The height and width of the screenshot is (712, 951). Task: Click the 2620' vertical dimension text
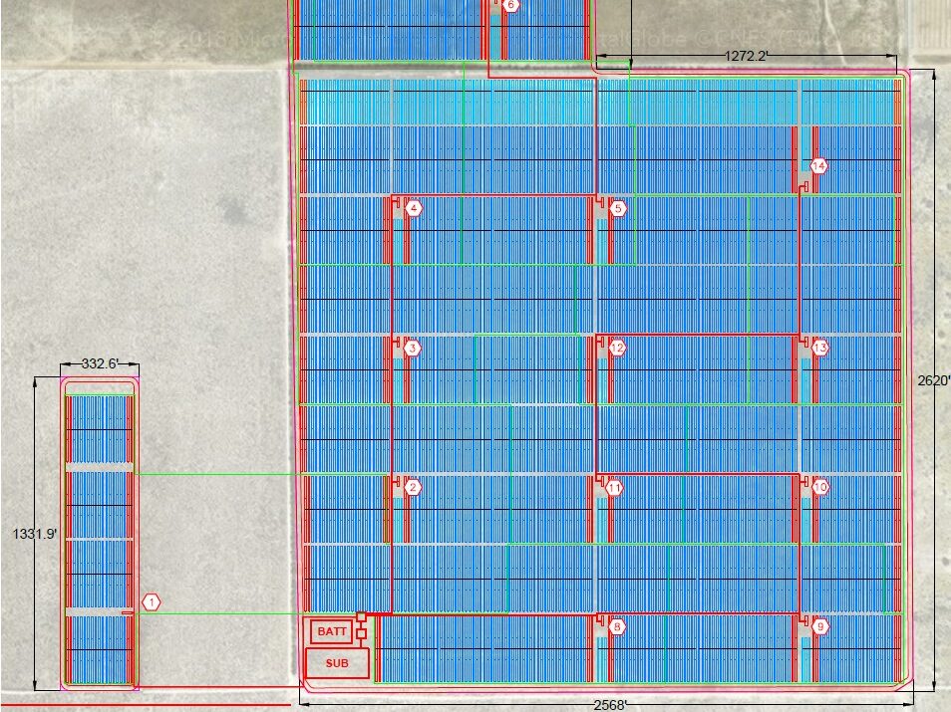click(934, 379)
